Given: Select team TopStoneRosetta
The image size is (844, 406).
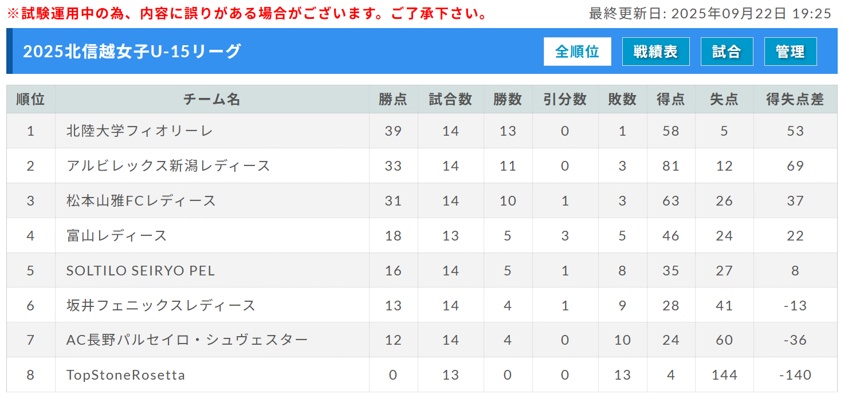Looking at the screenshot, I should tap(126, 375).
